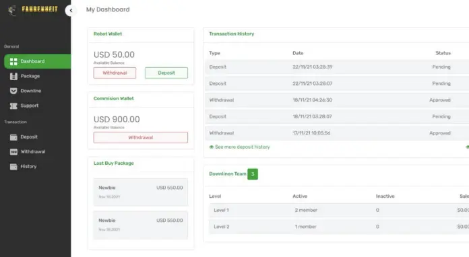Open the See more deposit history link
469x257 pixels.
click(x=243, y=147)
